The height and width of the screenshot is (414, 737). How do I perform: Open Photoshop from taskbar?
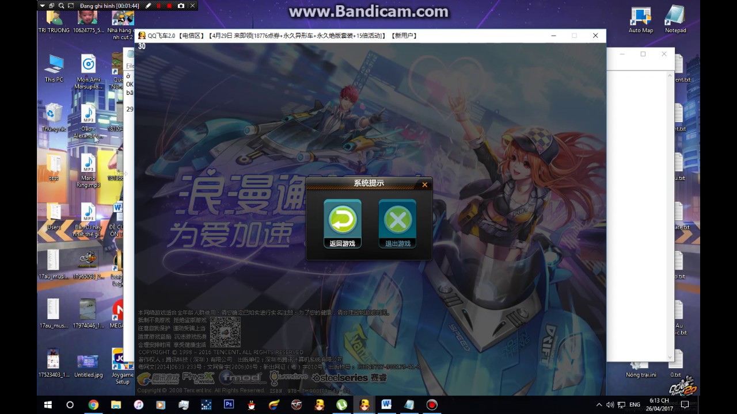229,405
